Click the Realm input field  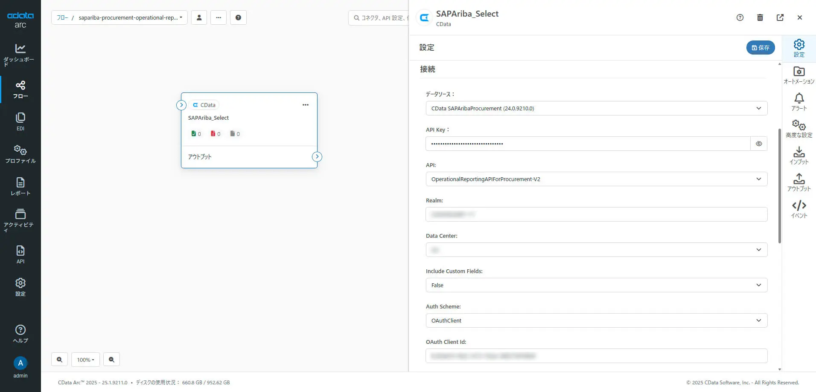point(596,214)
